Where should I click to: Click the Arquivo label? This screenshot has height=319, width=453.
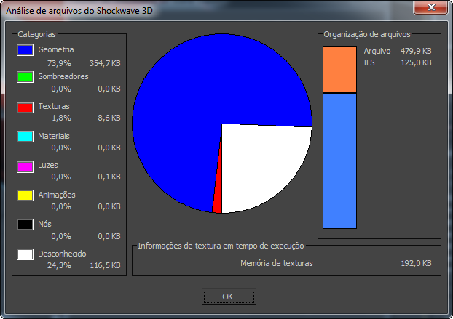coord(377,51)
